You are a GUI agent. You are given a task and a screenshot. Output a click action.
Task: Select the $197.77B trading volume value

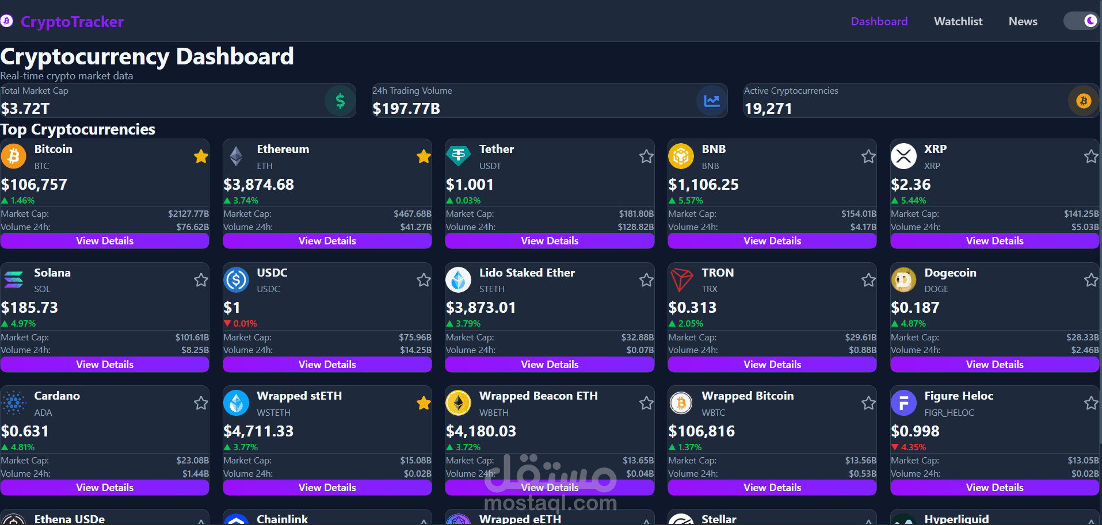[x=406, y=109]
